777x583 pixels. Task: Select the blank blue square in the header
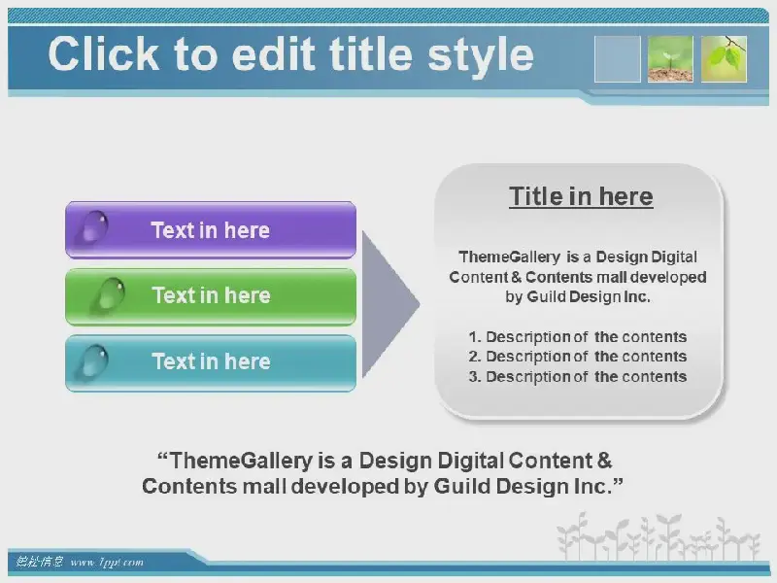click(618, 59)
